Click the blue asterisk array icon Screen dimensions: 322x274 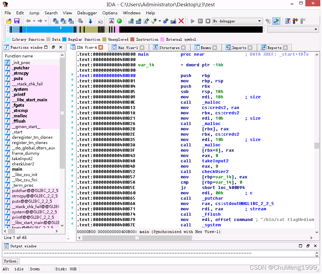coord(166,21)
